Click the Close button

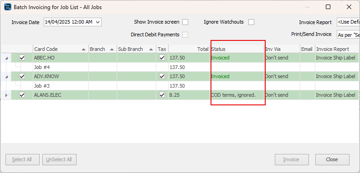pos(332,159)
